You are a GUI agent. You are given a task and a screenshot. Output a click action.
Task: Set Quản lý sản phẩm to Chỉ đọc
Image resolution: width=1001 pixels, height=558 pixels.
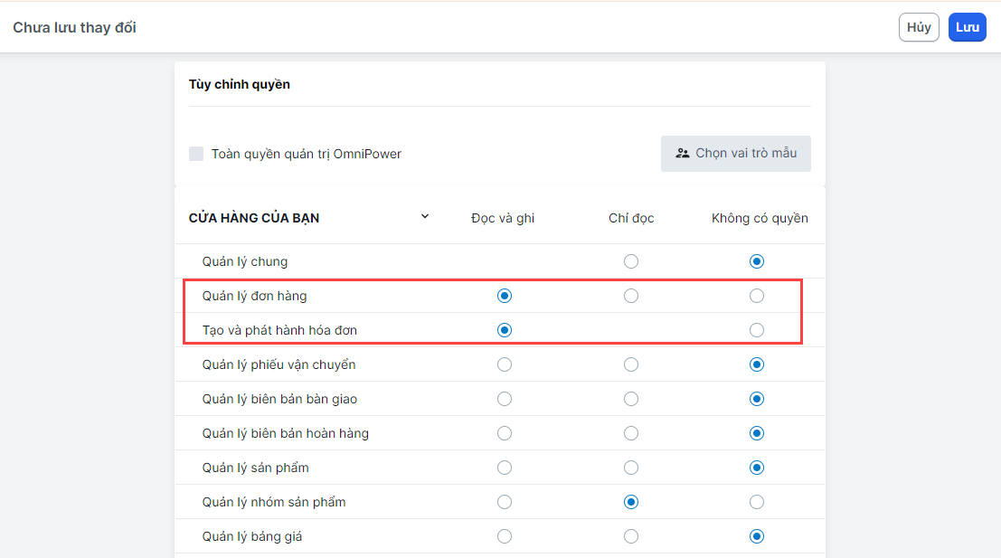pos(631,468)
